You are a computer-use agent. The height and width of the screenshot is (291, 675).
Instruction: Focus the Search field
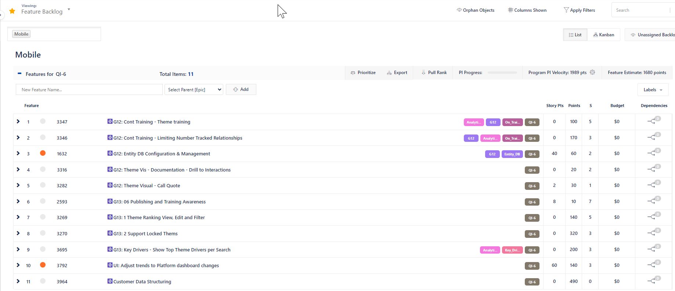coord(643,10)
